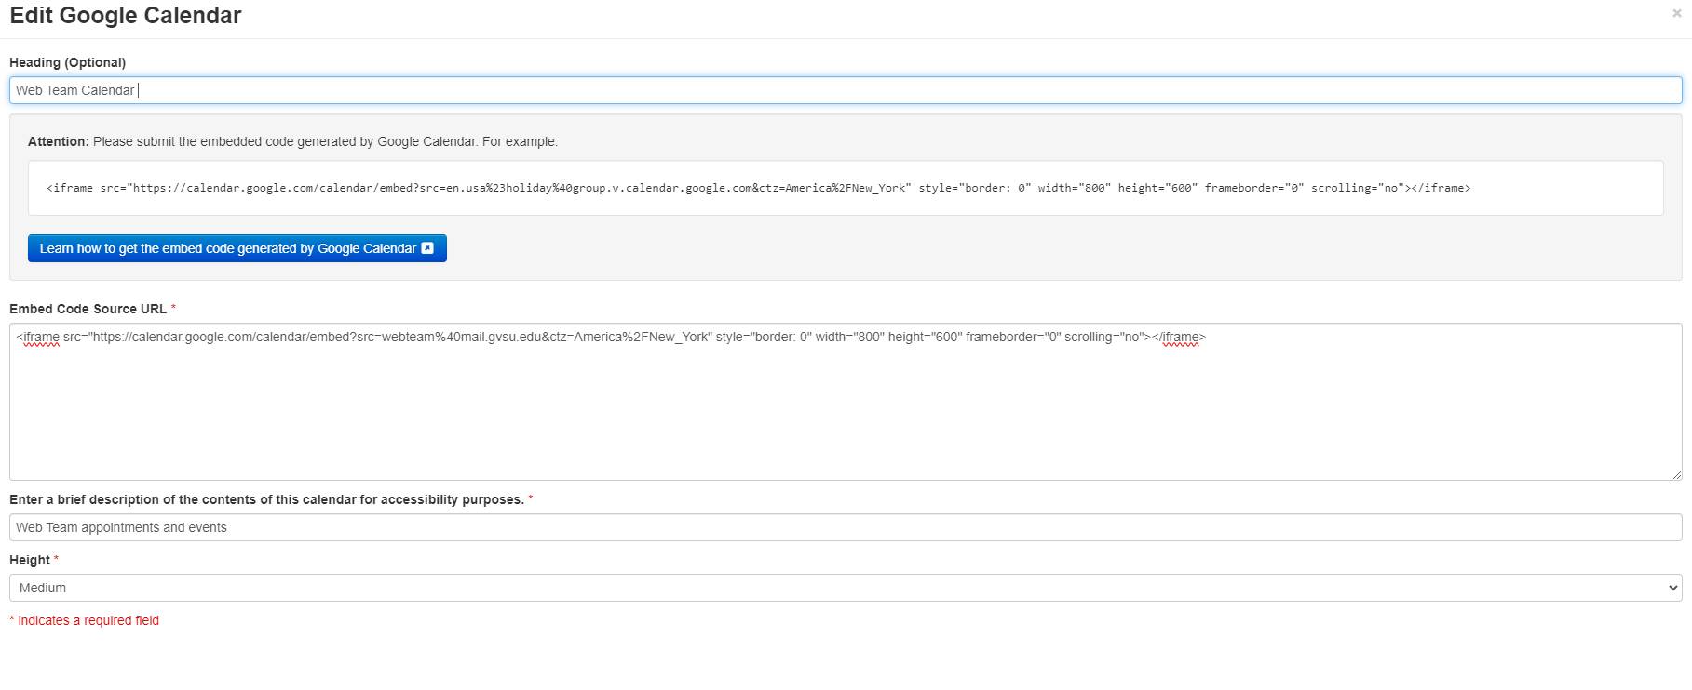Image resolution: width=1692 pixels, height=690 pixels.
Task: Click the example iframe code in the Attention box
Action: pyautogui.click(x=758, y=188)
